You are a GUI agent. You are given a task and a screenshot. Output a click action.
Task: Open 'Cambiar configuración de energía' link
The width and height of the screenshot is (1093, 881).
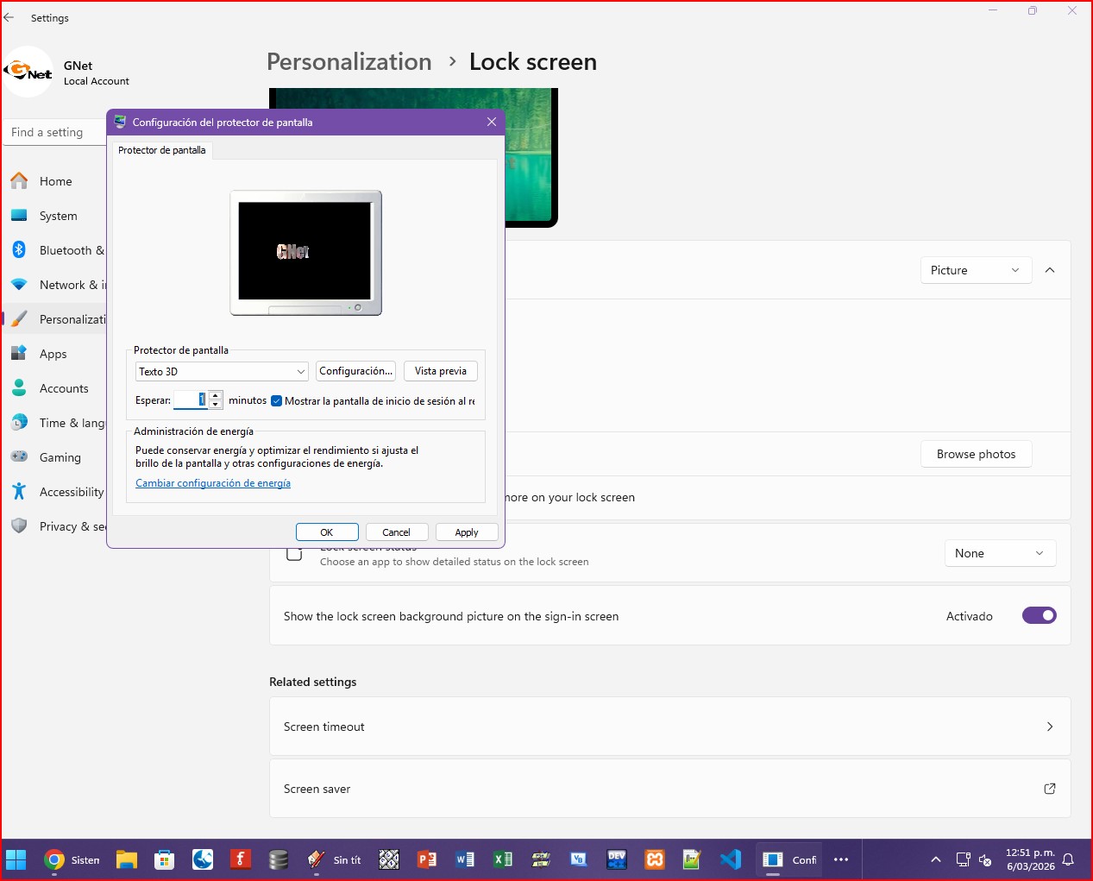point(213,483)
